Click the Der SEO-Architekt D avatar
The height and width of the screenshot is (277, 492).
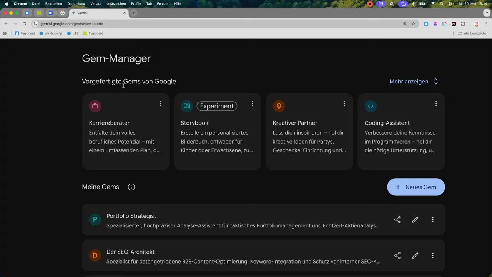click(95, 255)
